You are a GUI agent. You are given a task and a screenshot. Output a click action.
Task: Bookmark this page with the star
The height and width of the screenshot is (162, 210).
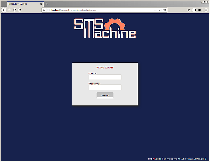coord(165,10)
